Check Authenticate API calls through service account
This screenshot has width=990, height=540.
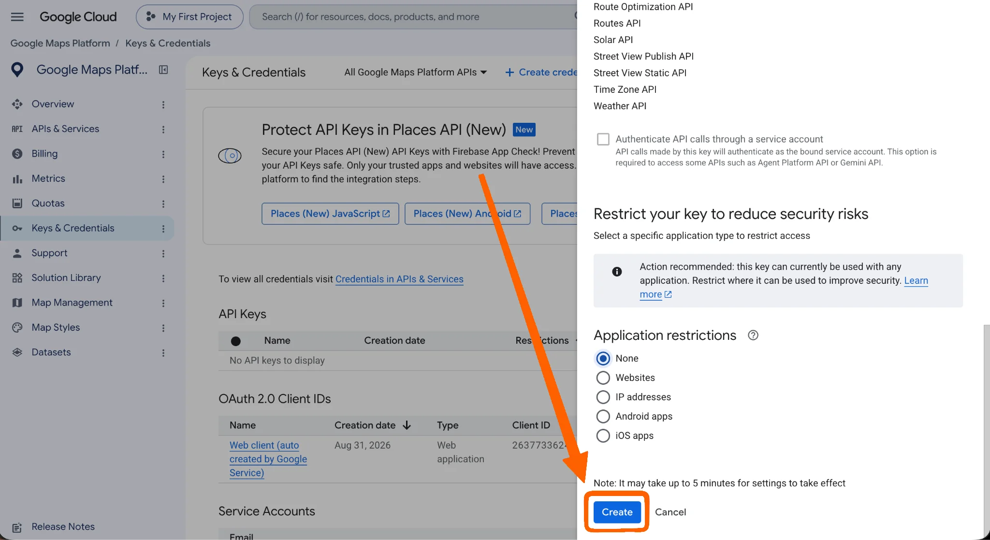coord(603,139)
